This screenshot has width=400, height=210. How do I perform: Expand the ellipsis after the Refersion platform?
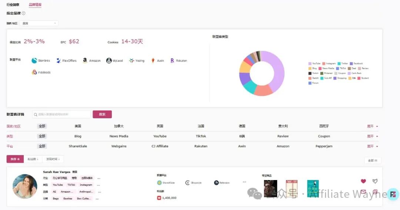[x=244, y=182]
